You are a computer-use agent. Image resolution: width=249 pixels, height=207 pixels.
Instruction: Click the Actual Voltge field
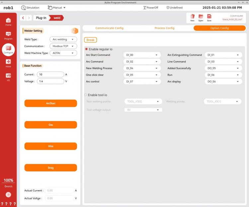pos(59,198)
